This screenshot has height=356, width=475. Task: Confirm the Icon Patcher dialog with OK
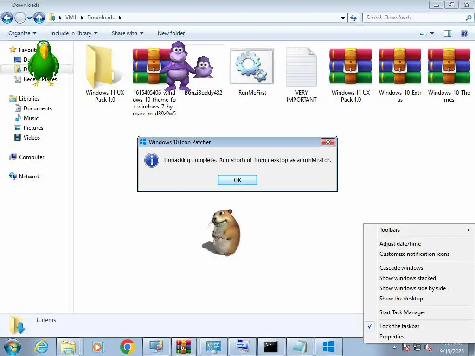pyautogui.click(x=237, y=180)
